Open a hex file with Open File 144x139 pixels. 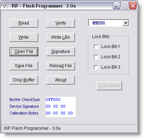click(24, 52)
